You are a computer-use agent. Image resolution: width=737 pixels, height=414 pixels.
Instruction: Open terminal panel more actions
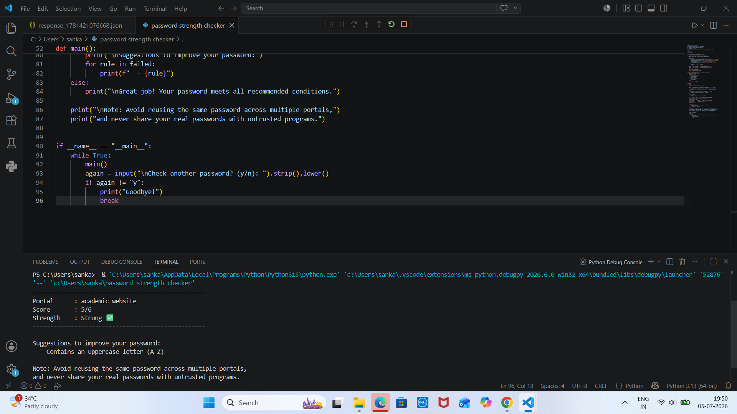[695, 262]
